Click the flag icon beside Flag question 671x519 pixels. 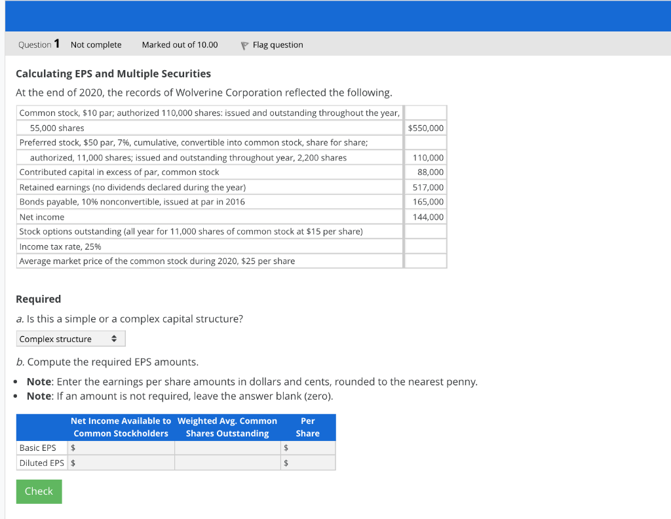[243, 44]
